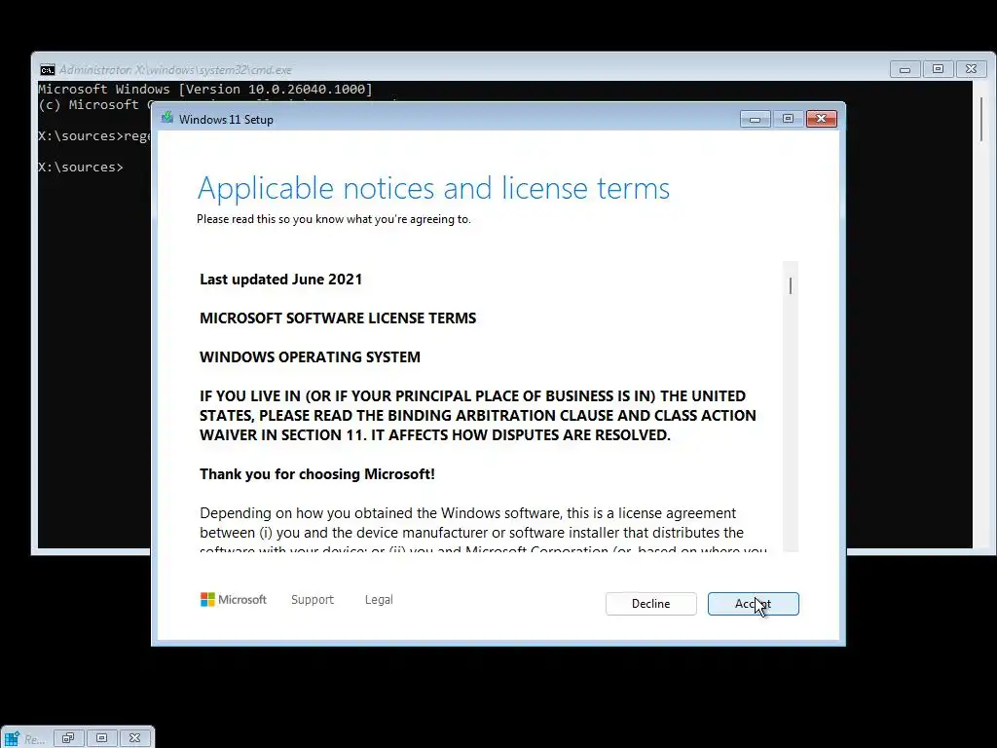This screenshot has height=748, width=997.
Task: Click the cmd.exe title bar icon
Action: 47,69
